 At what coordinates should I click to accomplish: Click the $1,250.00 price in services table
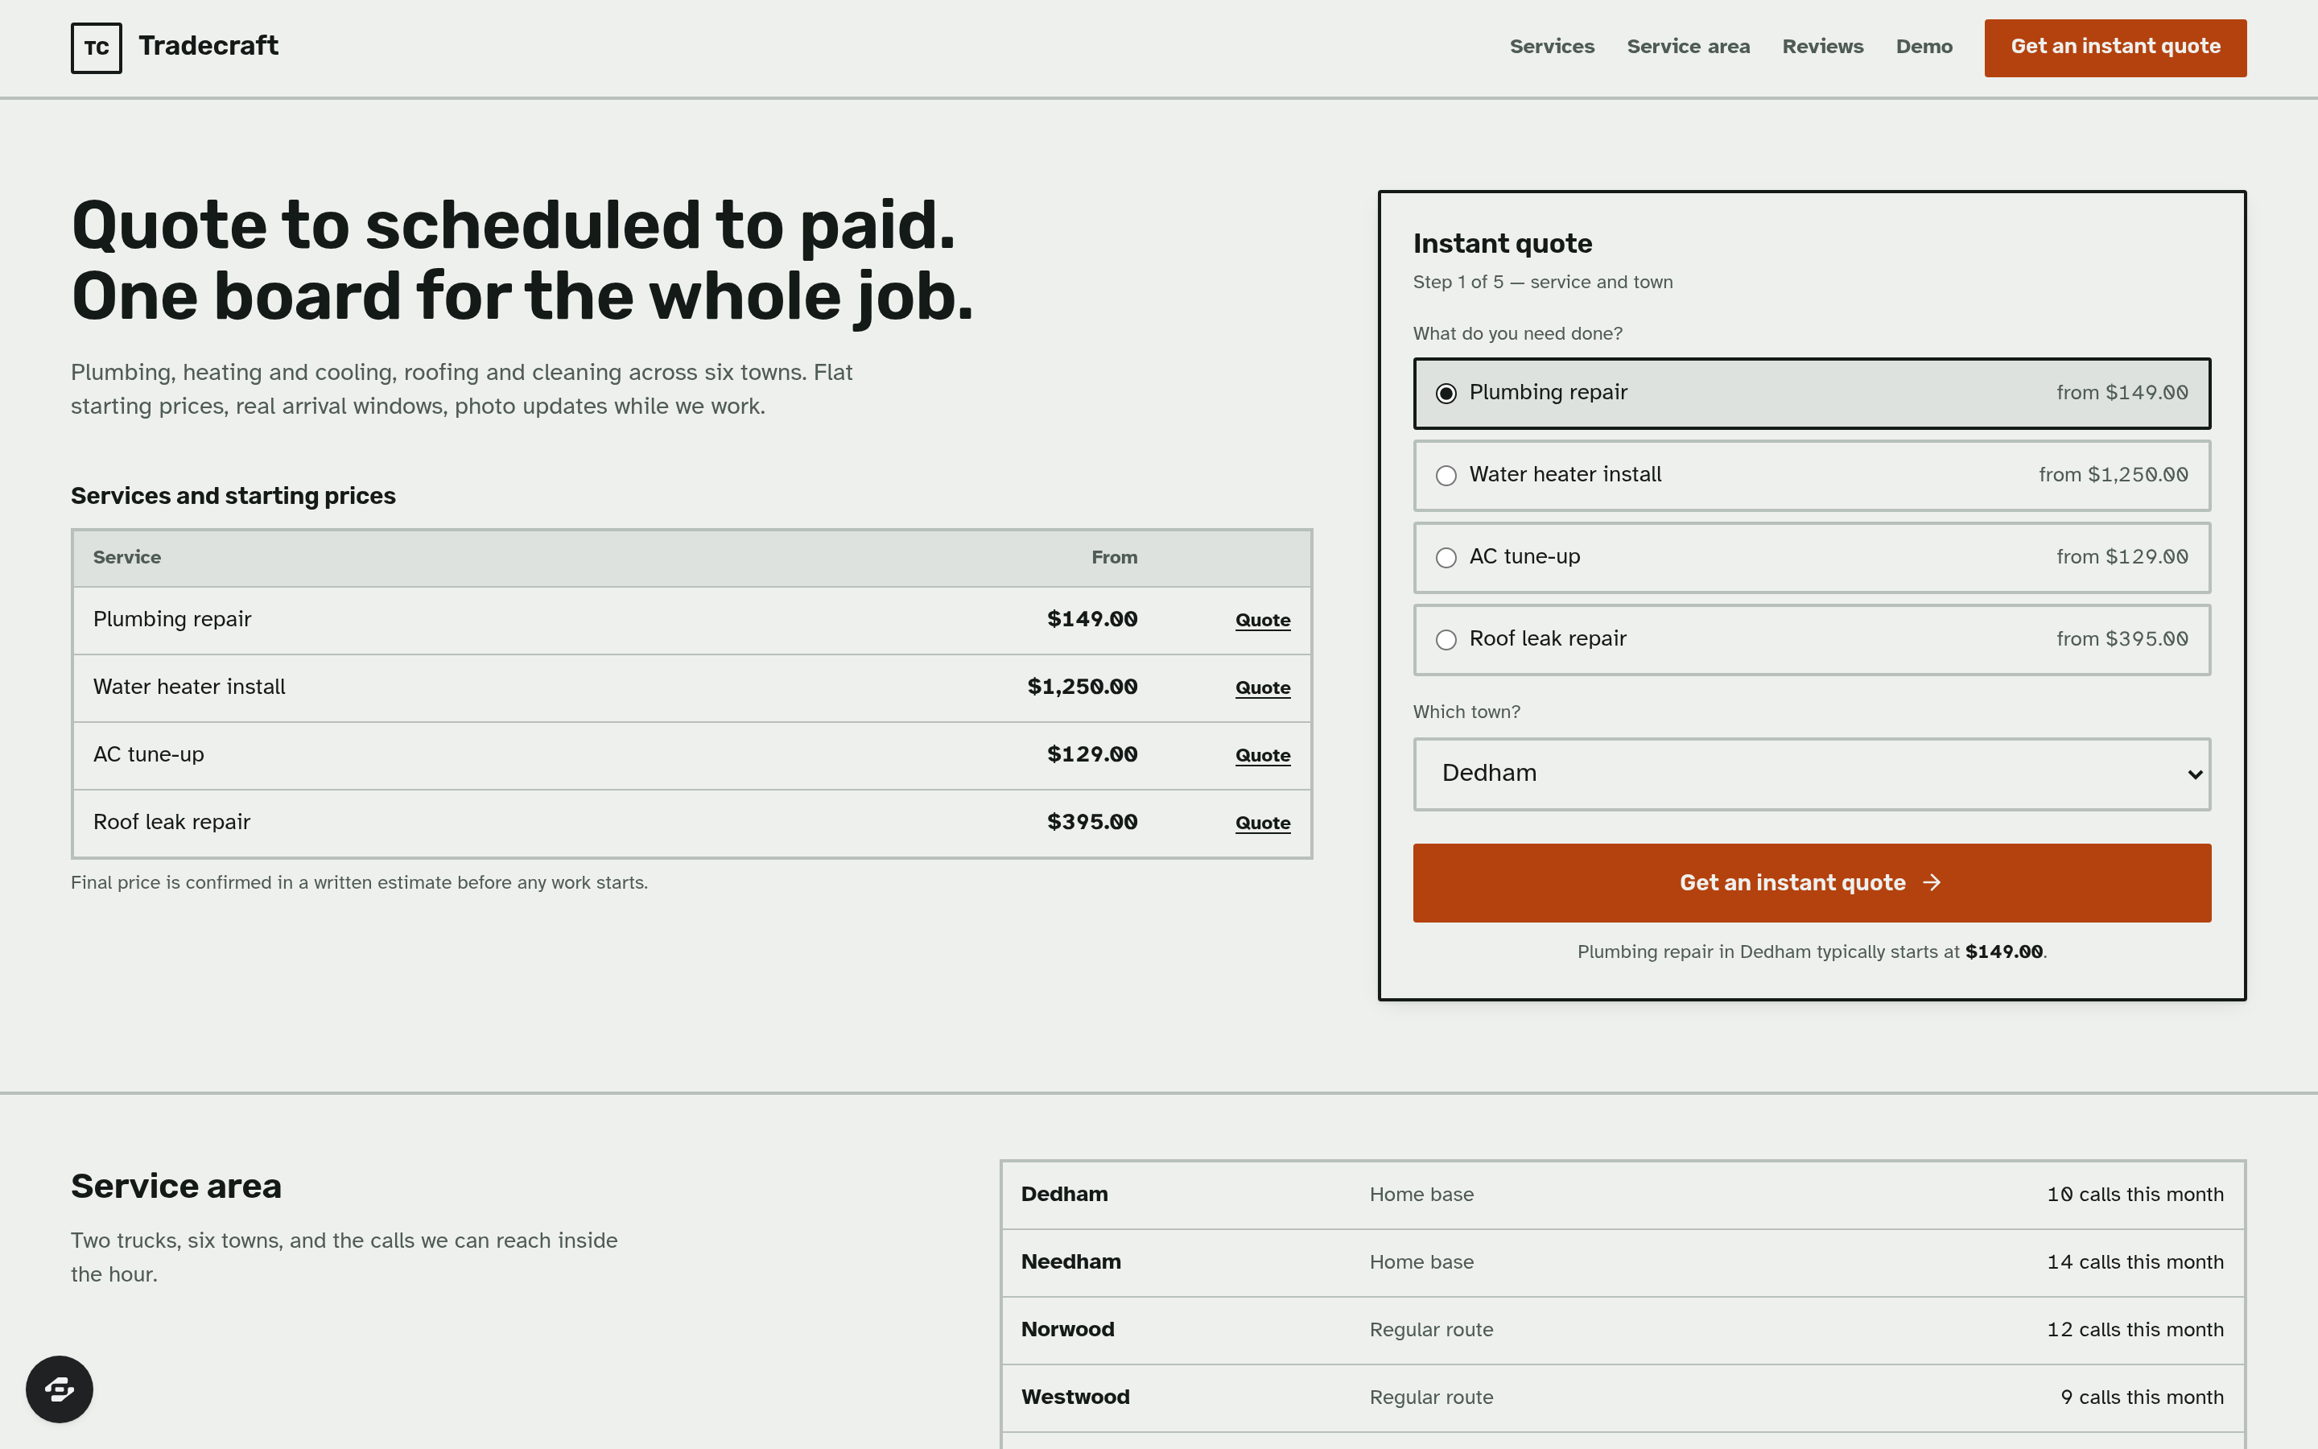(1083, 687)
